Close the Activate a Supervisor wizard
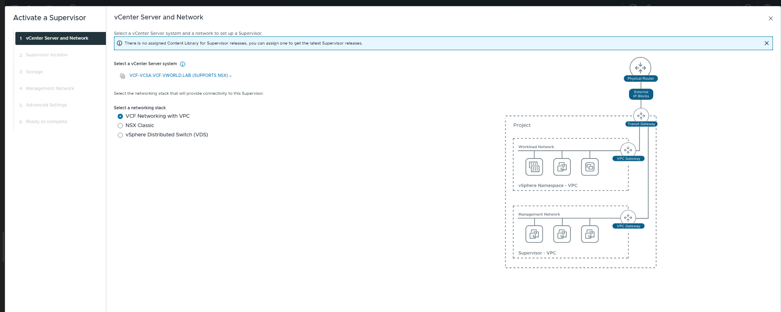Image resolution: width=781 pixels, height=312 pixels. pos(770,19)
